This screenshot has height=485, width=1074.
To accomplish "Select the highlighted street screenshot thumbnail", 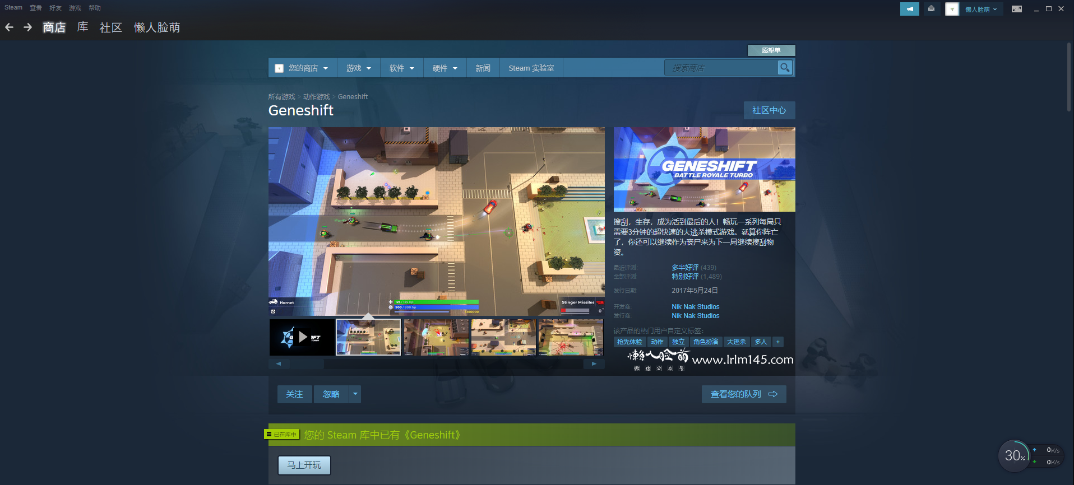I will [368, 337].
